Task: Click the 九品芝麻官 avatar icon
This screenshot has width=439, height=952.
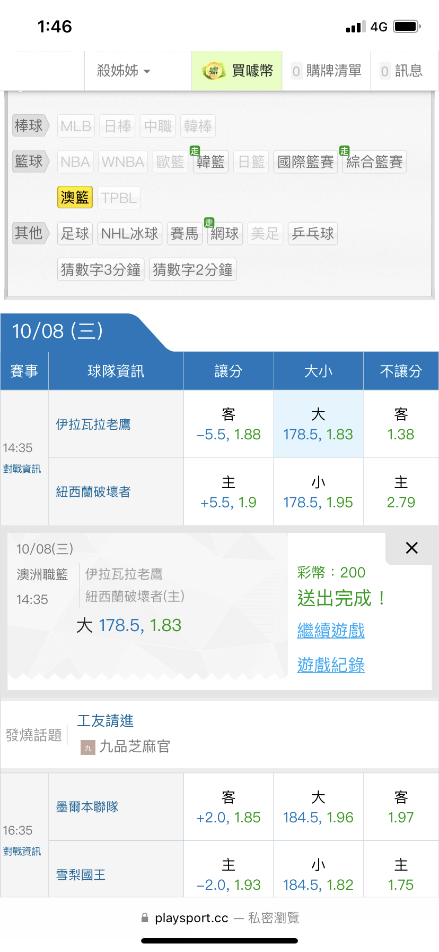Action: [x=87, y=747]
